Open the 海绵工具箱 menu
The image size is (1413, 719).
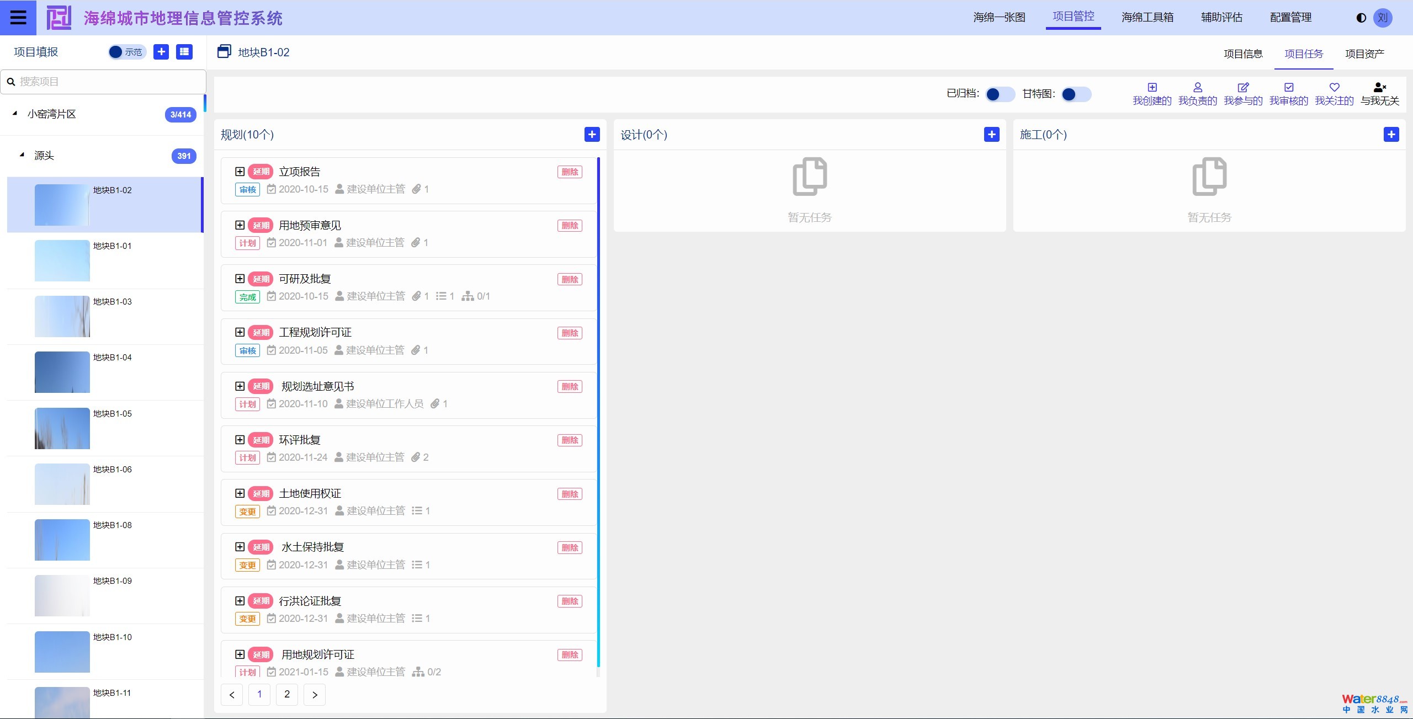[x=1147, y=18]
